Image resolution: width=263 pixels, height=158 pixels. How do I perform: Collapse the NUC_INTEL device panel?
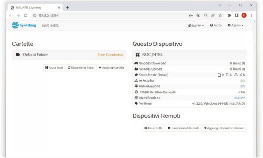(189, 55)
